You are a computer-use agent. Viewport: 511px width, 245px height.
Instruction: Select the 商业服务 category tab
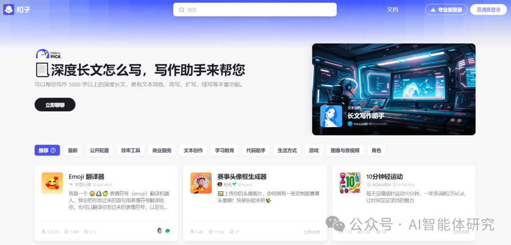pyautogui.click(x=162, y=151)
